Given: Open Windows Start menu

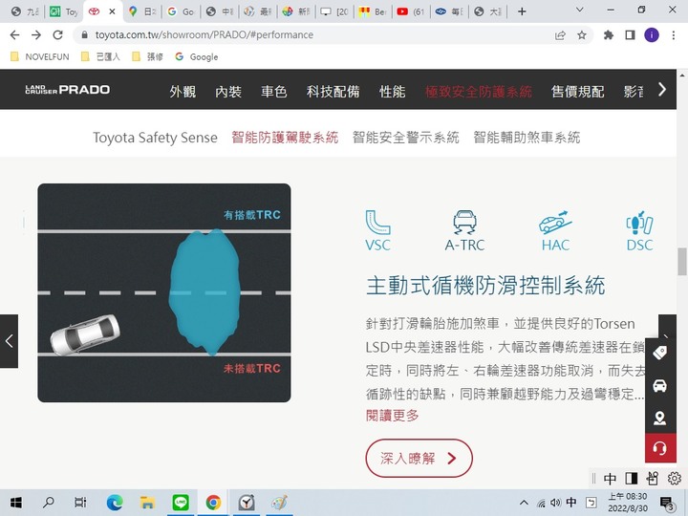Looking at the screenshot, I should pyautogui.click(x=16, y=503).
